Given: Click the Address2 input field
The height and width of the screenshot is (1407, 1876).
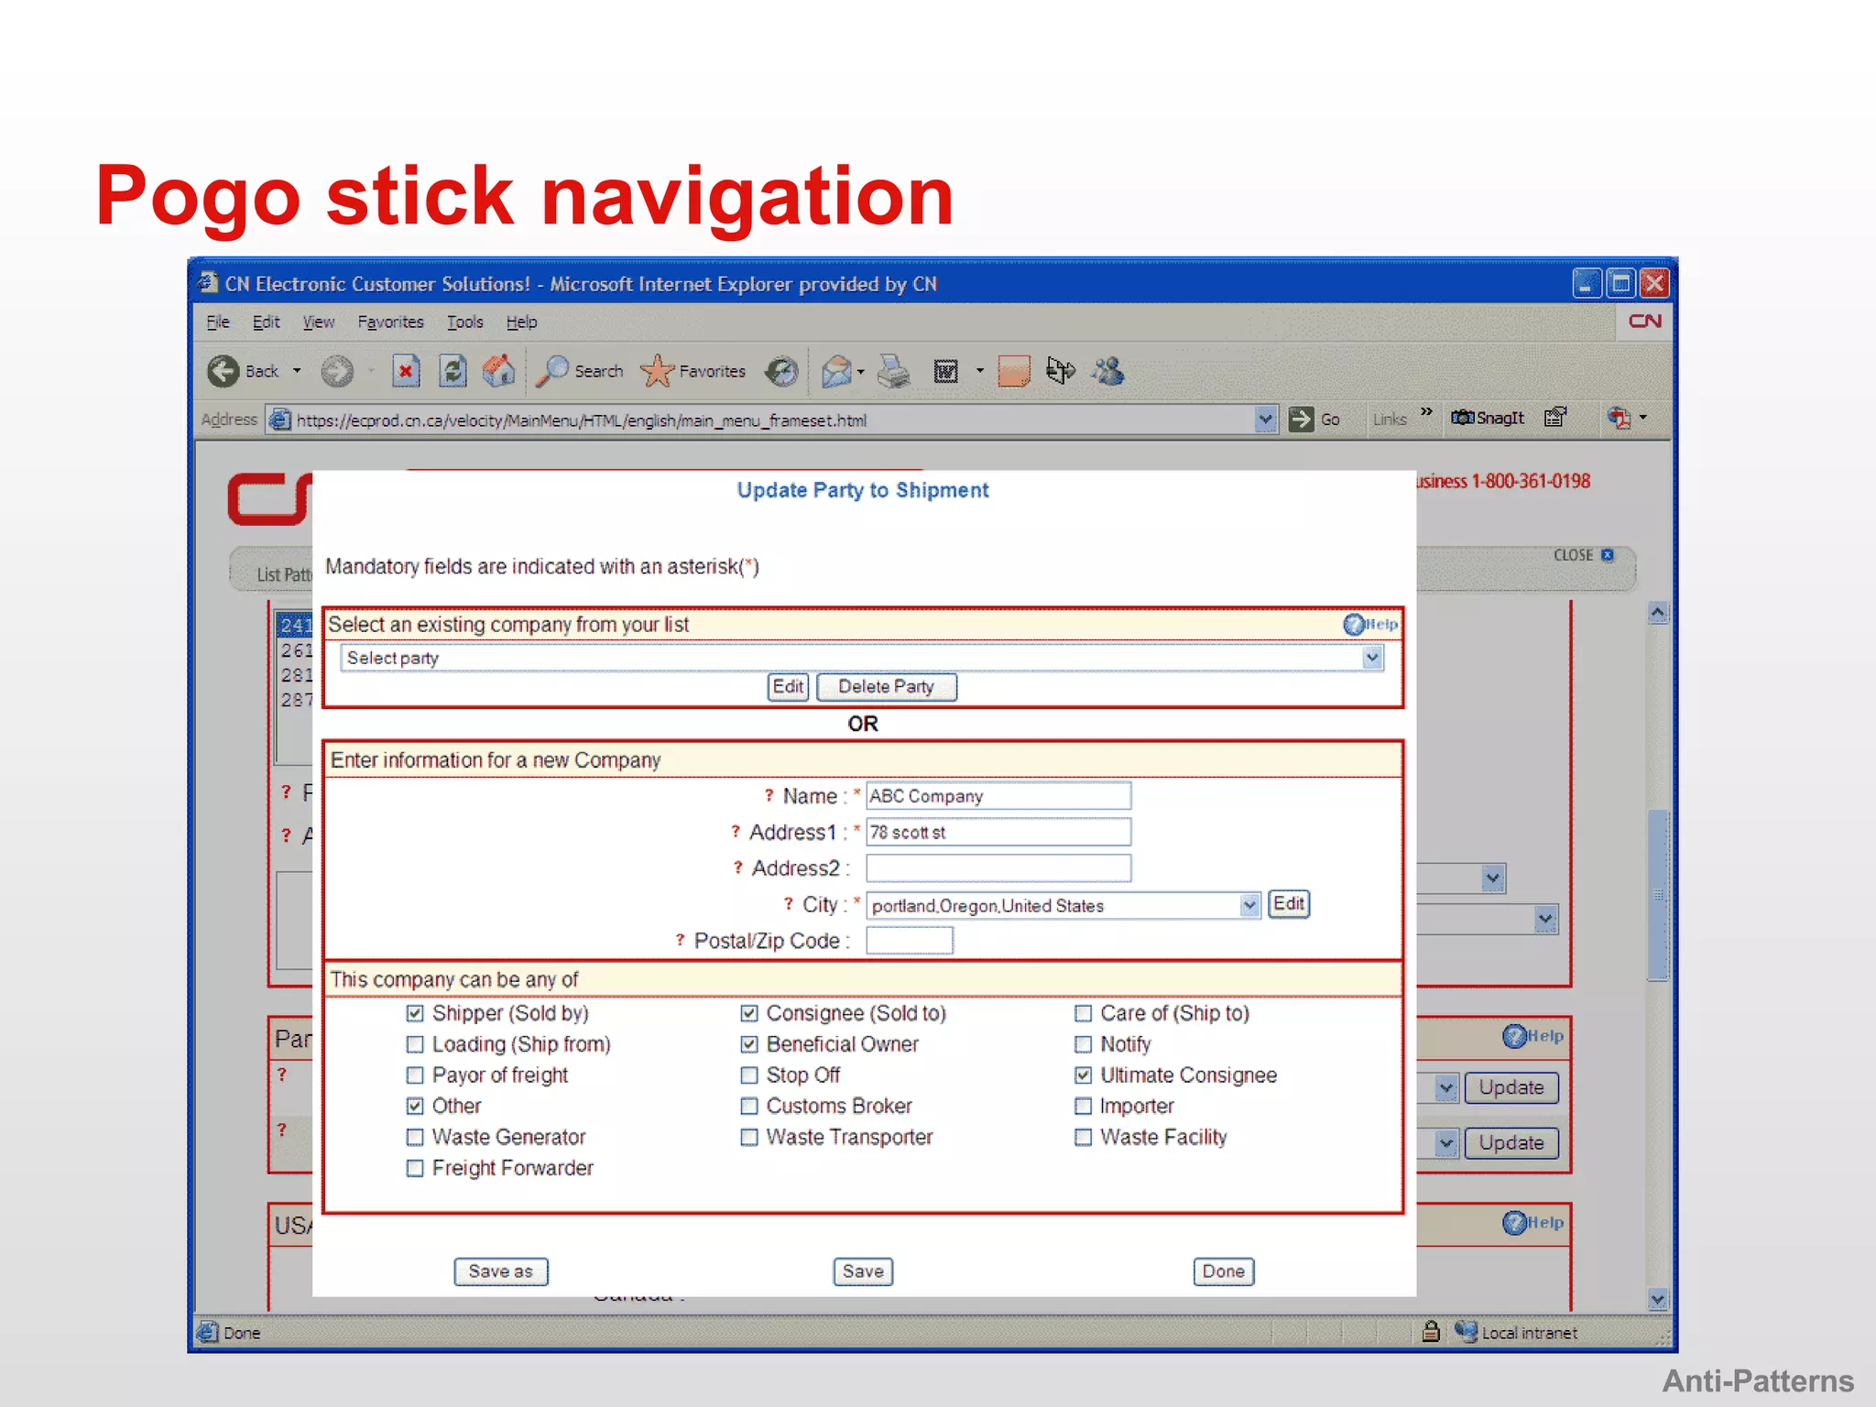Looking at the screenshot, I should point(998,867).
